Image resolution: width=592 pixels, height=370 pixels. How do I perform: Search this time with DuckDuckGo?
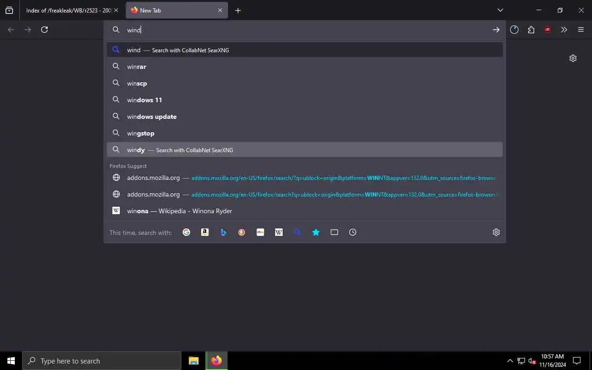pyautogui.click(x=242, y=232)
